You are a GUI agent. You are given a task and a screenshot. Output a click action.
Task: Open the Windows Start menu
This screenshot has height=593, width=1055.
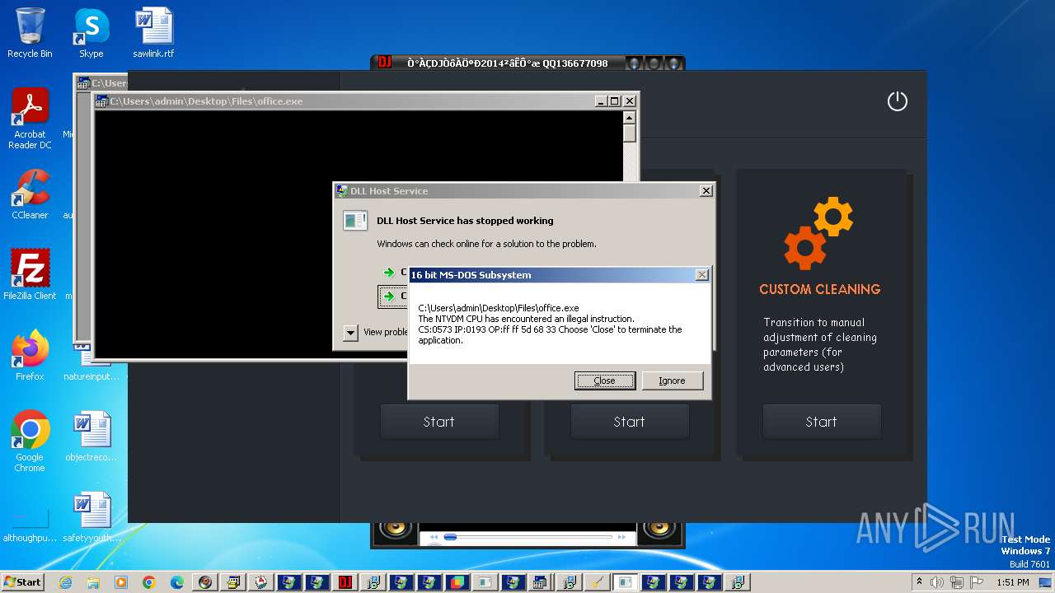tap(22, 581)
